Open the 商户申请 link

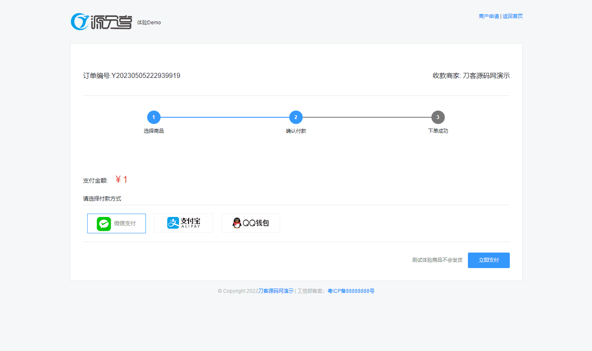click(488, 16)
